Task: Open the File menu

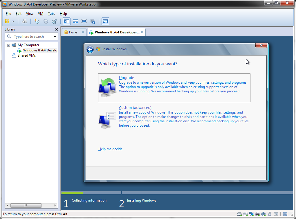Action: 8,14
